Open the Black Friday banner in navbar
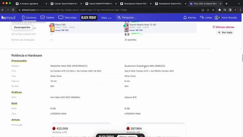The height and width of the screenshot is (137, 243). coord(89,18)
